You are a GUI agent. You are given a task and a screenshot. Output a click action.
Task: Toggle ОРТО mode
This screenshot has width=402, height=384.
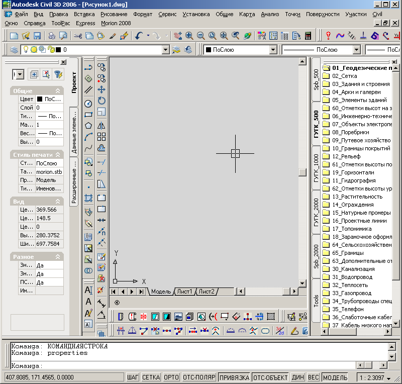pyautogui.click(x=171, y=377)
